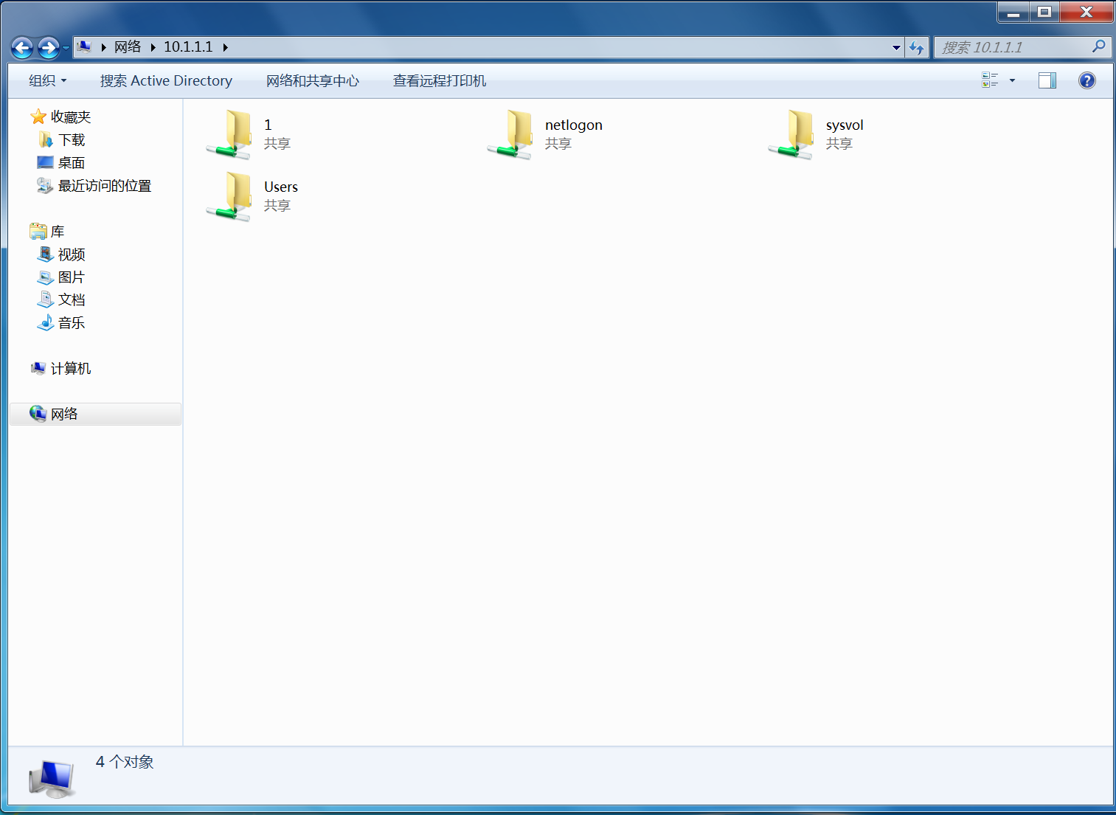This screenshot has height=815, width=1116.
Task: Click the sysvol folder name label
Action: 845,125
